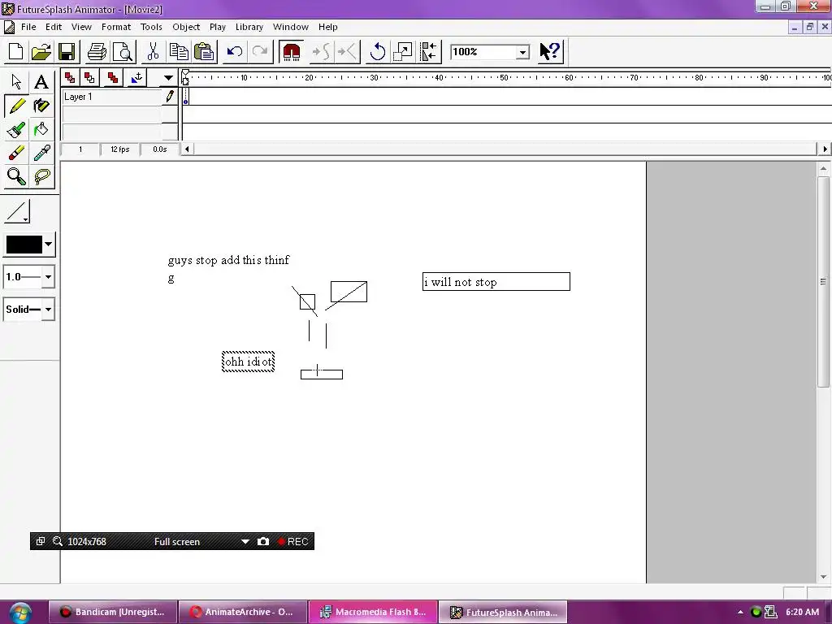Select the Lasso tool

[x=41, y=176]
